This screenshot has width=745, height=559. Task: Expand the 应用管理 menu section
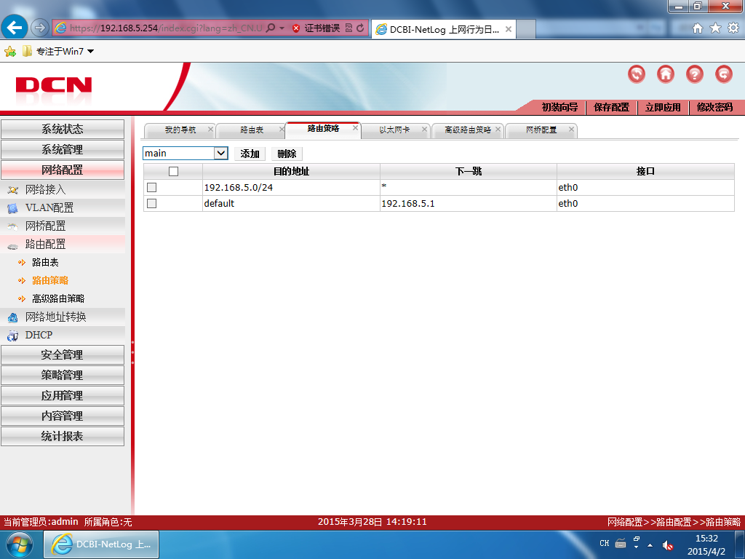[x=63, y=395]
